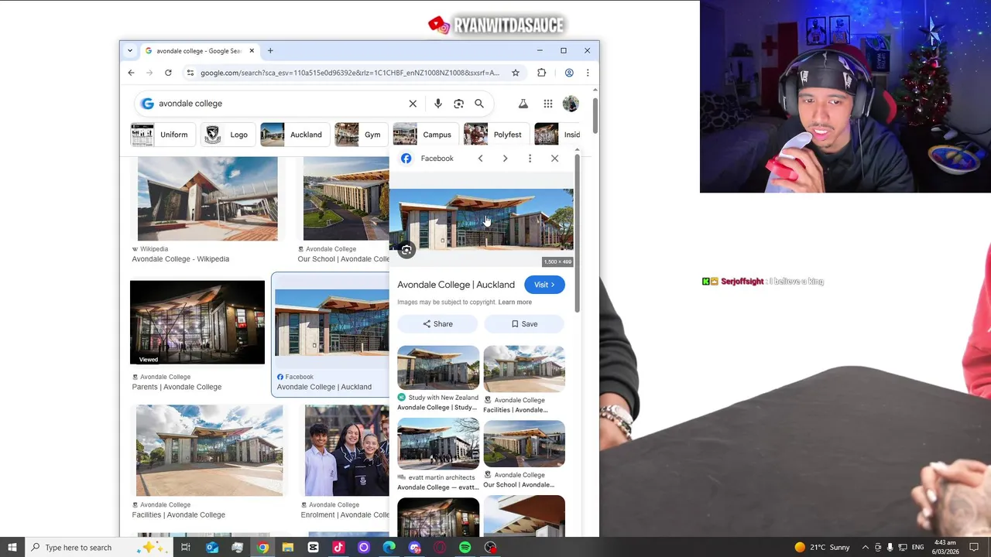Open Google Search Labs flask icon

[x=523, y=104]
